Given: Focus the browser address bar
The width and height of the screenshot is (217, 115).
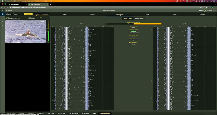Looking at the screenshot, I should [x=104, y=7].
